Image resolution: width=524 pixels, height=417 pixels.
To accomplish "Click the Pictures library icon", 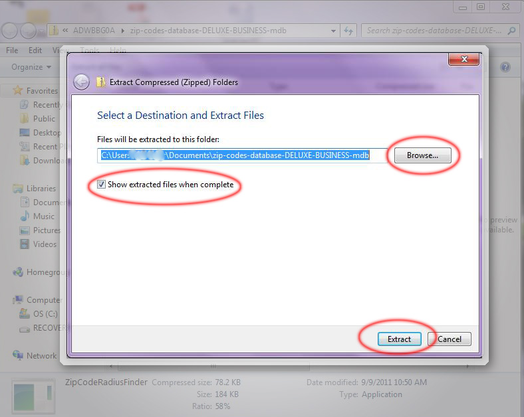I will (x=25, y=230).
